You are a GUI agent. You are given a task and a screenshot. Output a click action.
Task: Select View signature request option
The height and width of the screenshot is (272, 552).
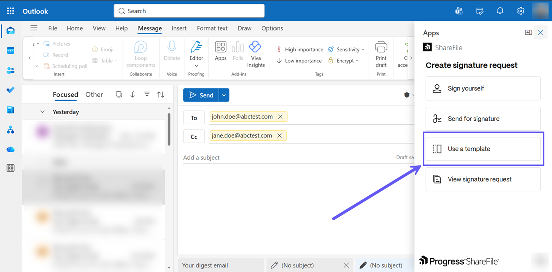[483, 179]
